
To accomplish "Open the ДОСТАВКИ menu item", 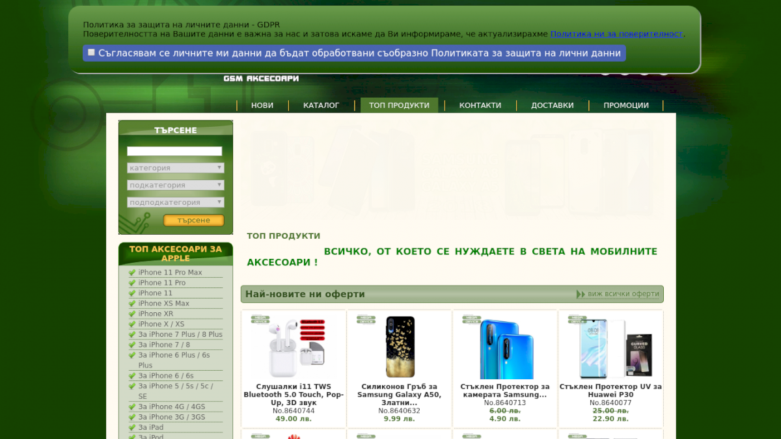I will tap(553, 105).
